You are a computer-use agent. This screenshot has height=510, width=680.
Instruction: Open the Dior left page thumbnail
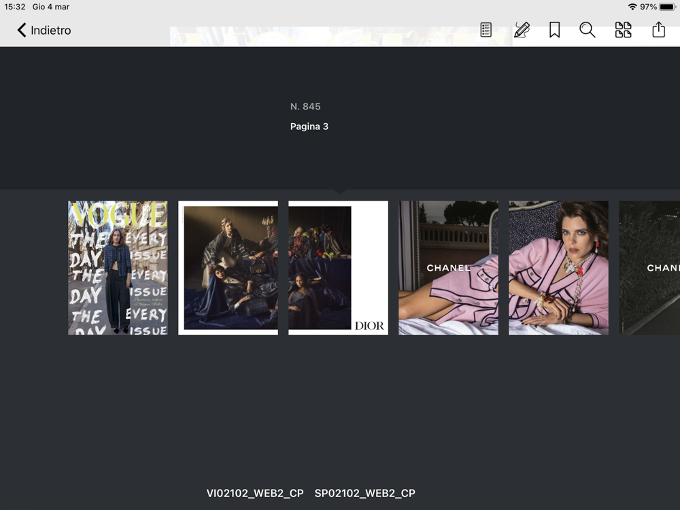tap(228, 267)
